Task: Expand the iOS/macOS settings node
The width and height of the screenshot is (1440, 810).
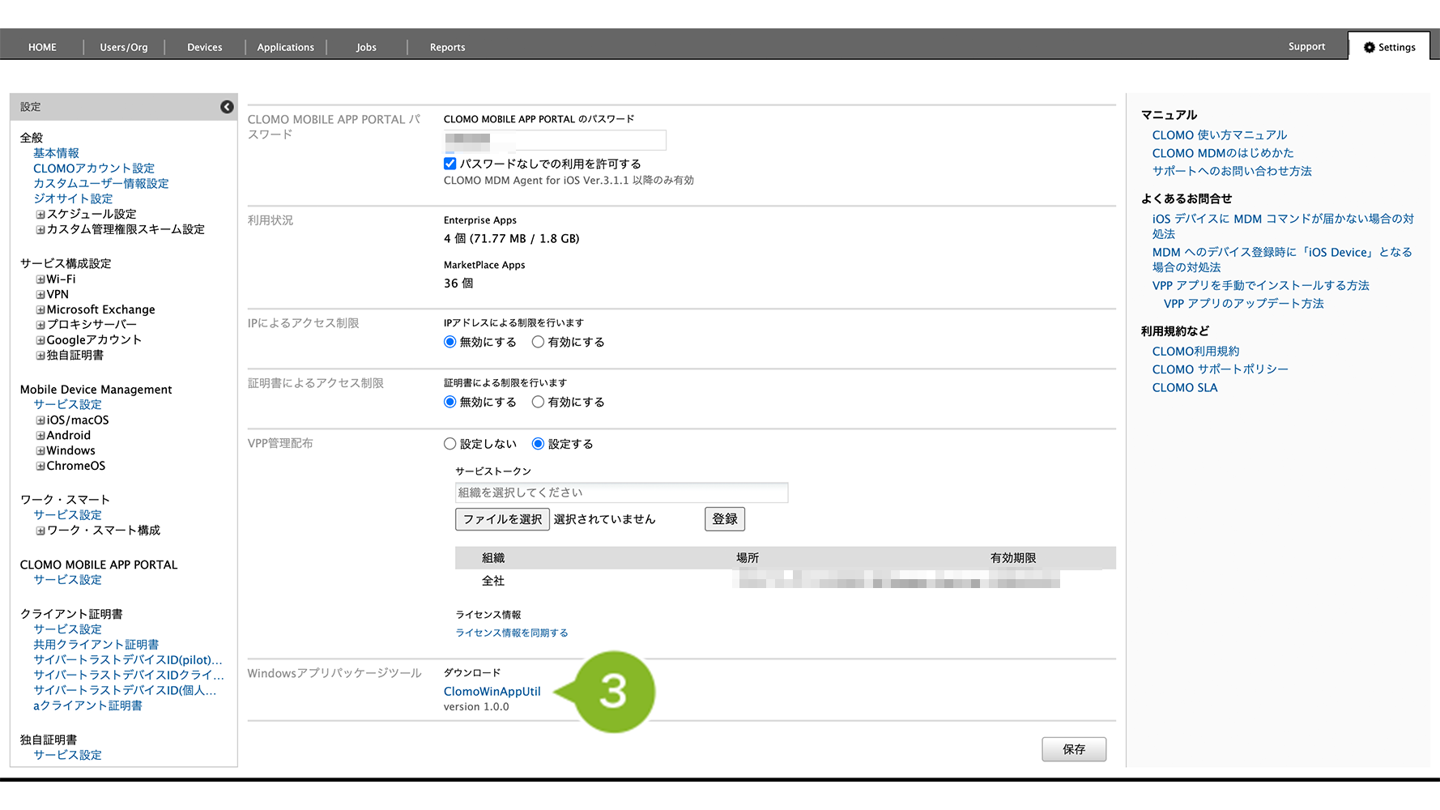Action: 40,420
